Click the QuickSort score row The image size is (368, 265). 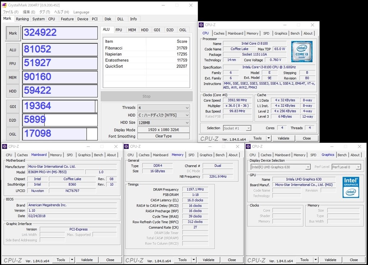pos(146,66)
